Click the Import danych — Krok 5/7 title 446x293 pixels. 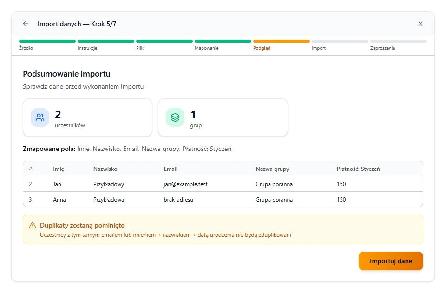pyautogui.click(x=77, y=24)
